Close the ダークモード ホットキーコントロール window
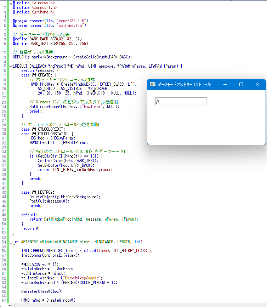Image resolution: width=267 pixels, height=307 pixels. click(x=257, y=84)
